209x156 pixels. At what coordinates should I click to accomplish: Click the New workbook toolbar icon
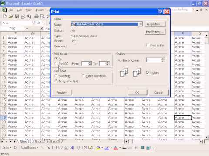coord(5,16)
